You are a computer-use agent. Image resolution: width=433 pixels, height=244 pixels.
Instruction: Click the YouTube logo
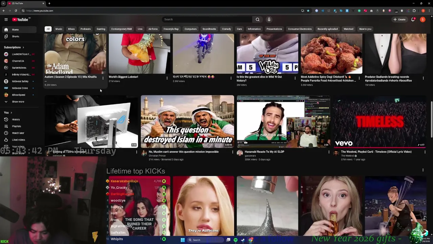[x=20, y=19]
